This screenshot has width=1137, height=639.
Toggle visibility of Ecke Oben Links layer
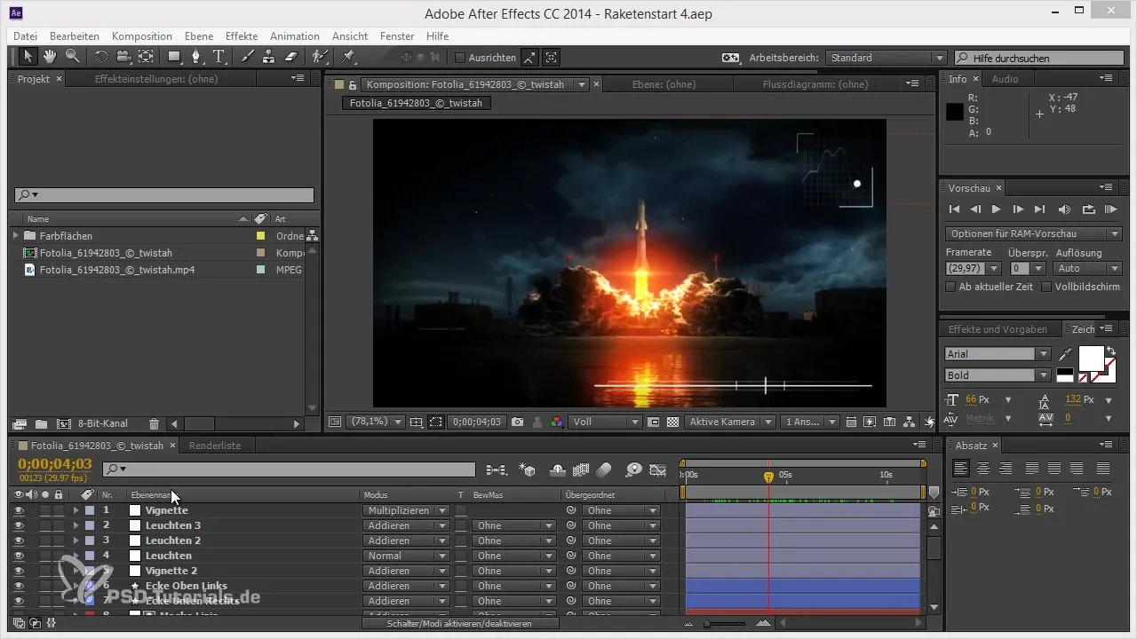coord(19,586)
